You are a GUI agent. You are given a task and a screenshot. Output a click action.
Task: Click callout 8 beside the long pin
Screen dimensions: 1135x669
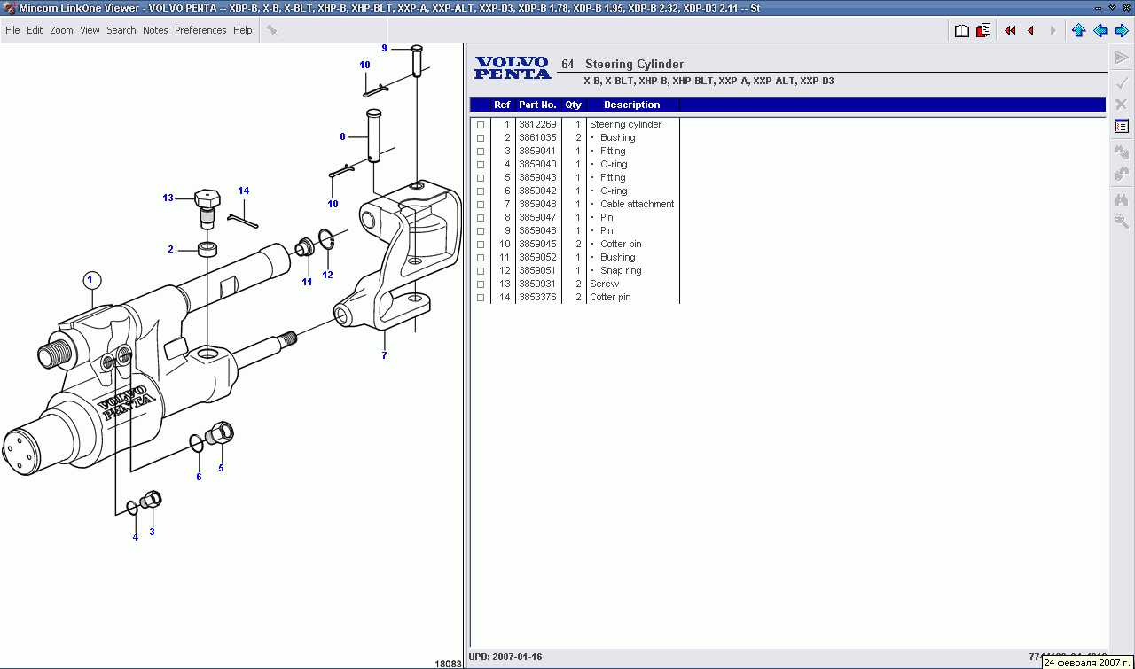(x=342, y=136)
